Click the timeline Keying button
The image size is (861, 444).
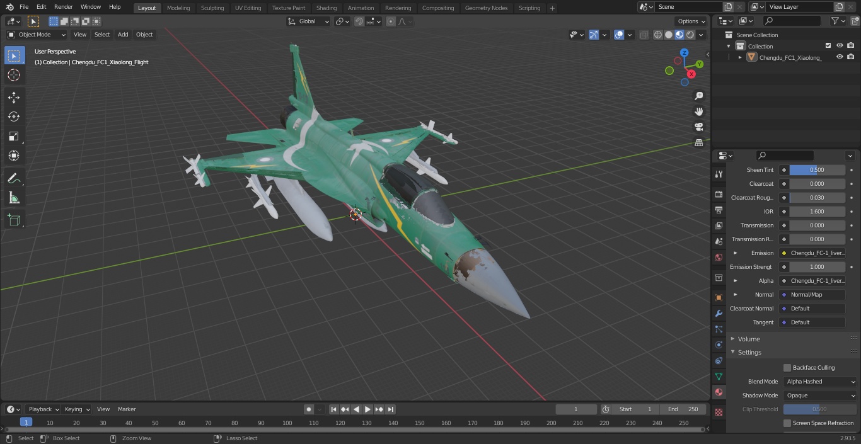77,409
